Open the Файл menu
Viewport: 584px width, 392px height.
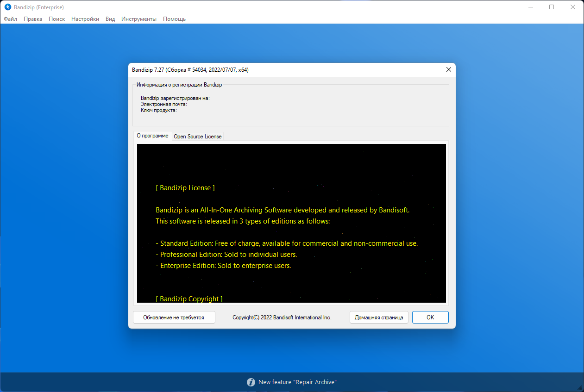10,19
